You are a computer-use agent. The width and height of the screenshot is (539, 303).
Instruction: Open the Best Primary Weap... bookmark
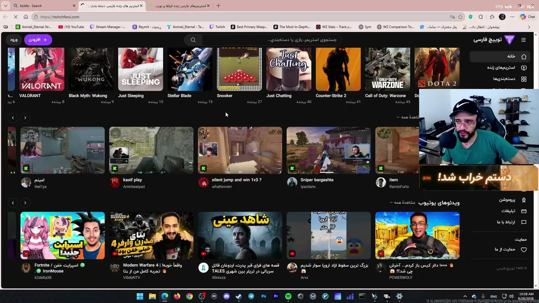click(249, 27)
